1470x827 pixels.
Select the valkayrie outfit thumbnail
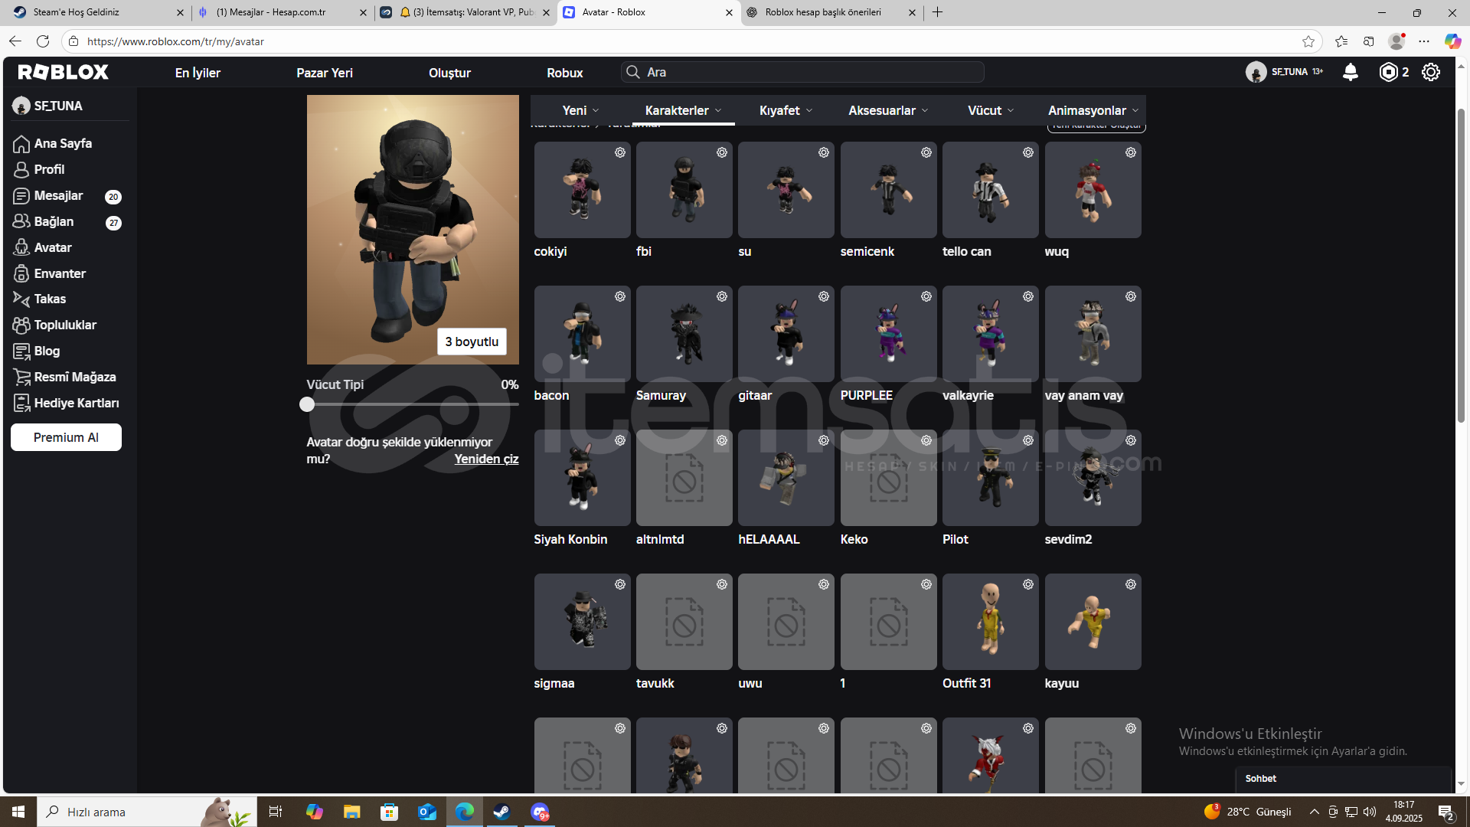[991, 334]
